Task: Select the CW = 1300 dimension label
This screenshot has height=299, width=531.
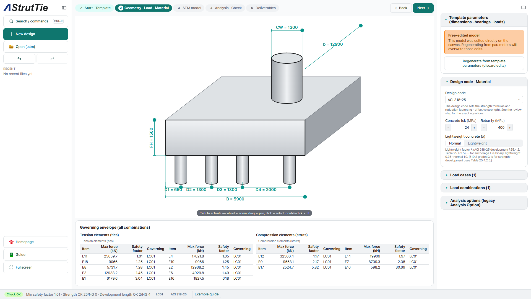Action: click(287, 27)
